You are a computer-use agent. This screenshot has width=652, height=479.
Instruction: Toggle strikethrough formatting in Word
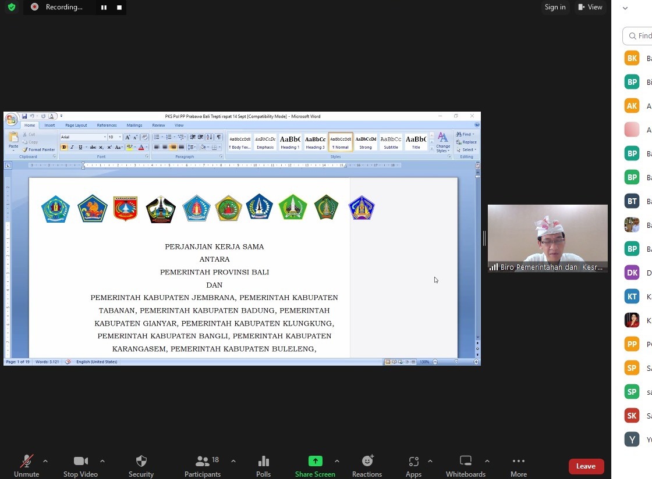[x=93, y=147]
